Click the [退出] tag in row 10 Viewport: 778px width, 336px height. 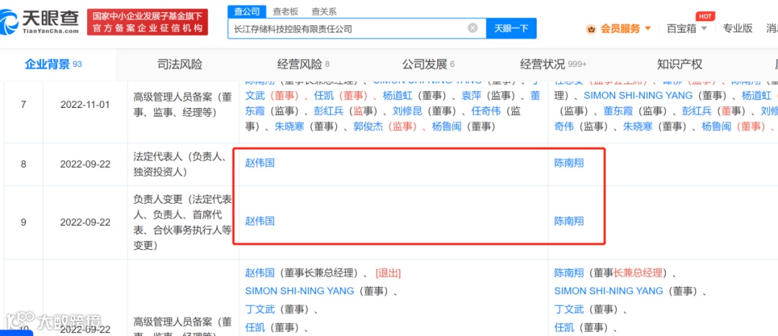[388, 273]
